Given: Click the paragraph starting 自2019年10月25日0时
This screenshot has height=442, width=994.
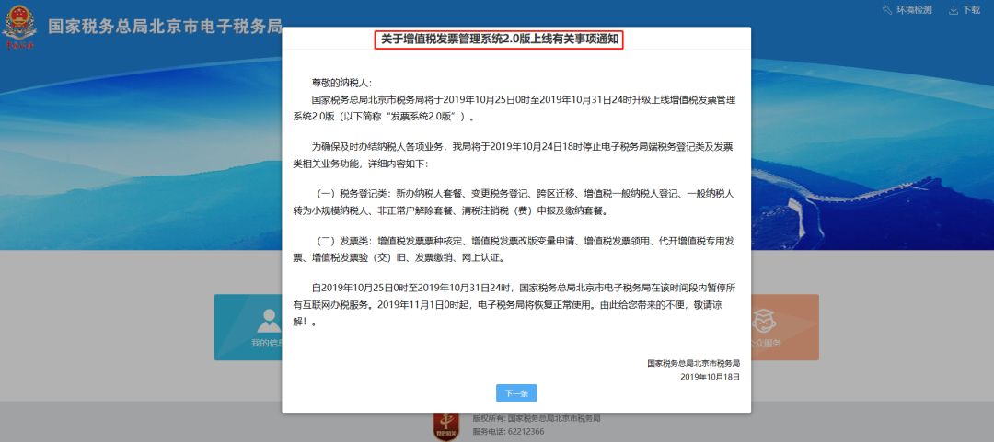Looking at the screenshot, I should (x=514, y=304).
